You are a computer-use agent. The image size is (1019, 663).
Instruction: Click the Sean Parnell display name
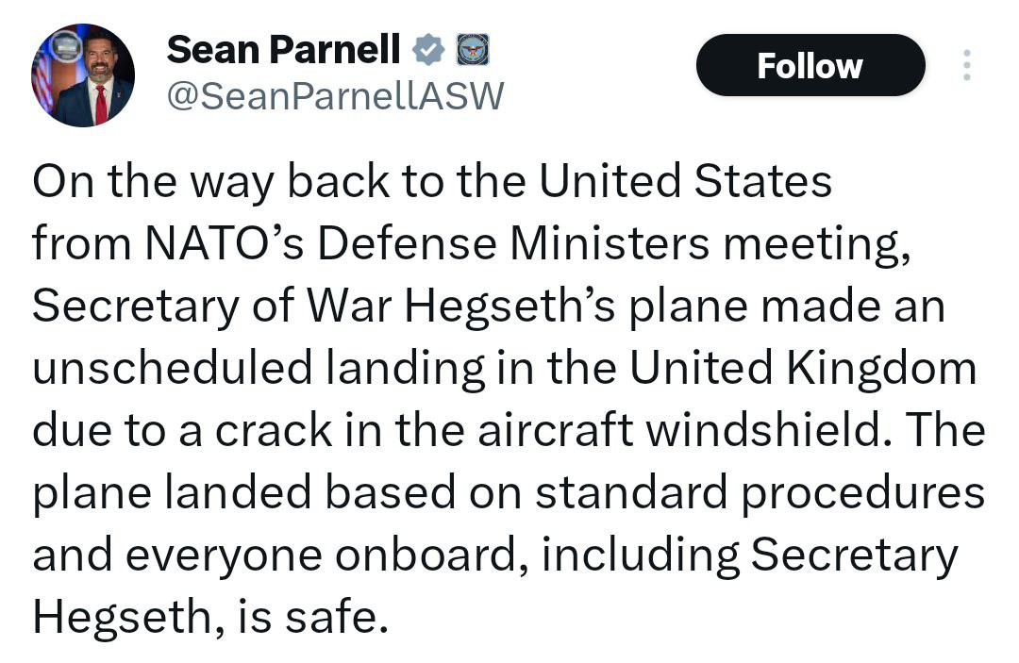(x=283, y=50)
